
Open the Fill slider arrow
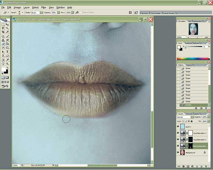[x=209, y=121]
